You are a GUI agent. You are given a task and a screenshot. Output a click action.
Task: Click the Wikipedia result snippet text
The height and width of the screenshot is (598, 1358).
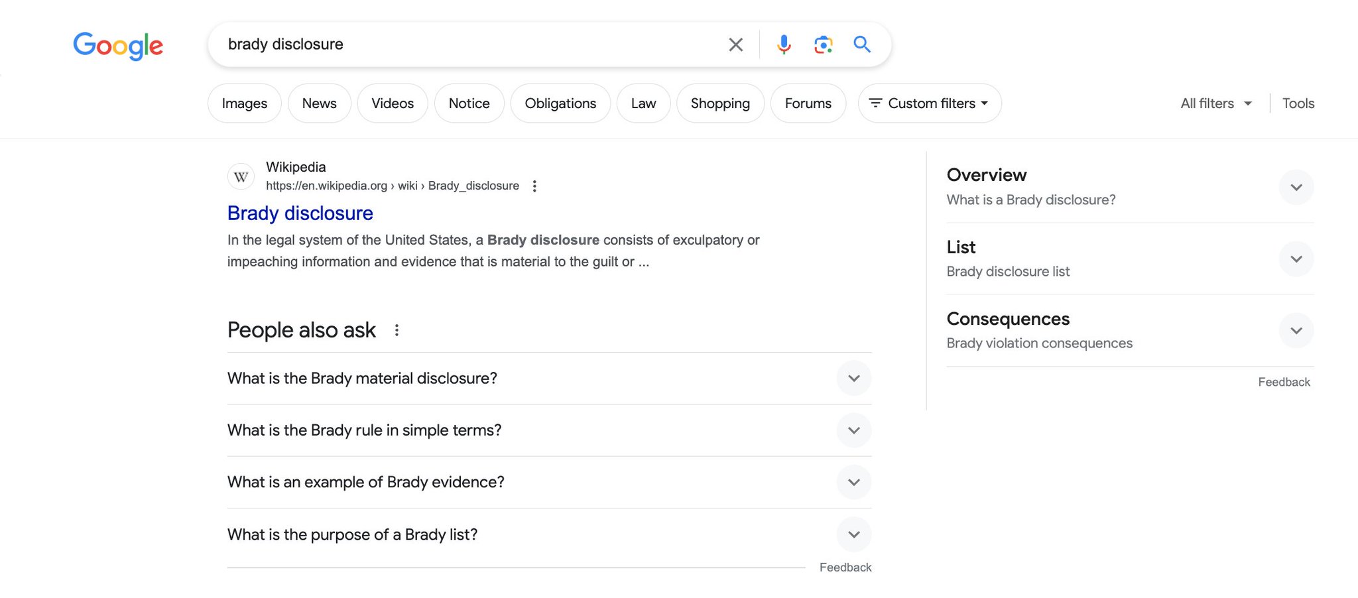click(493, 251)
